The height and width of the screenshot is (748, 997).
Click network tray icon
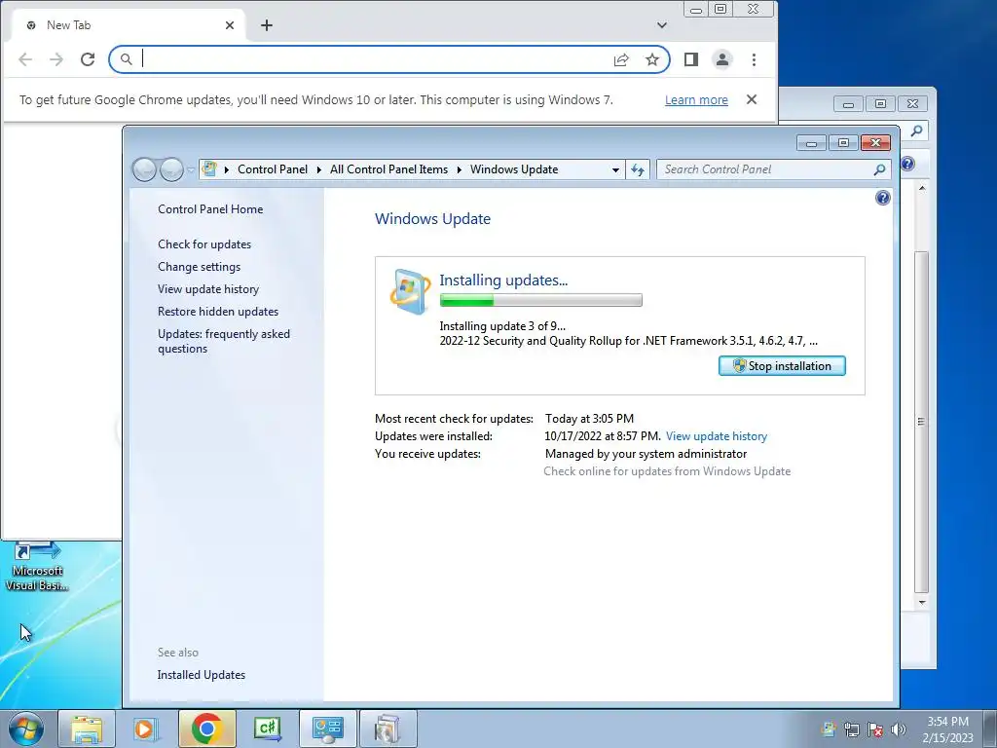pos(852,729)
